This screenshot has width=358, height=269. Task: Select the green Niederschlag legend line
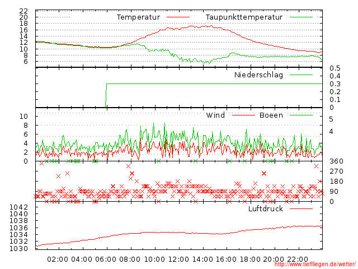[x=301, y=75]
